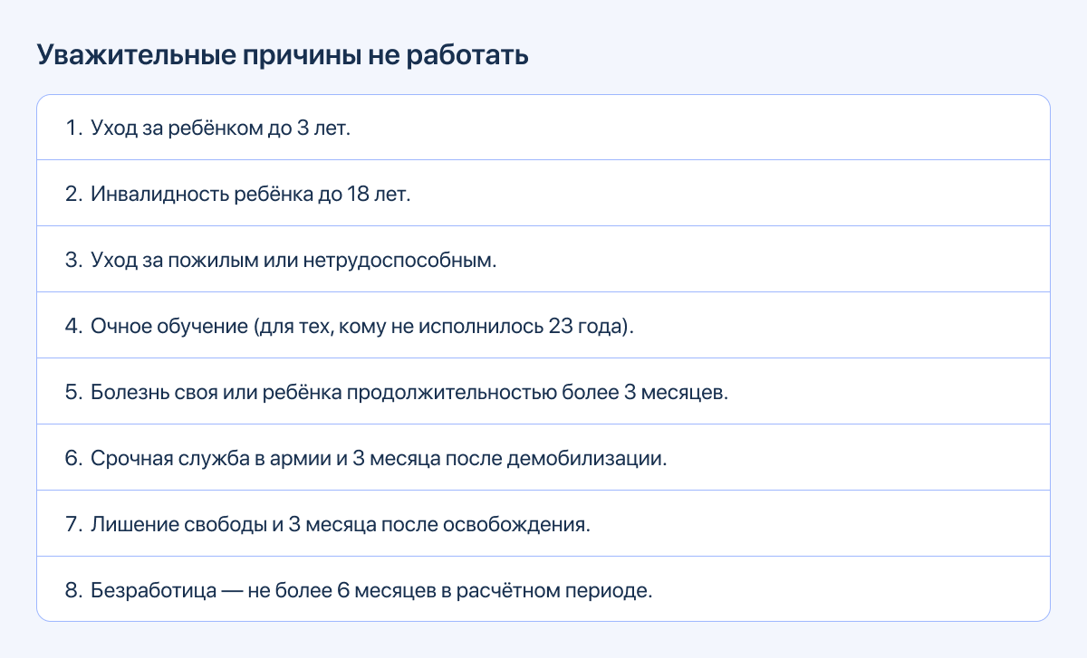
Task: Click the "Очное обучение" list entry
Action: [362, 326]
